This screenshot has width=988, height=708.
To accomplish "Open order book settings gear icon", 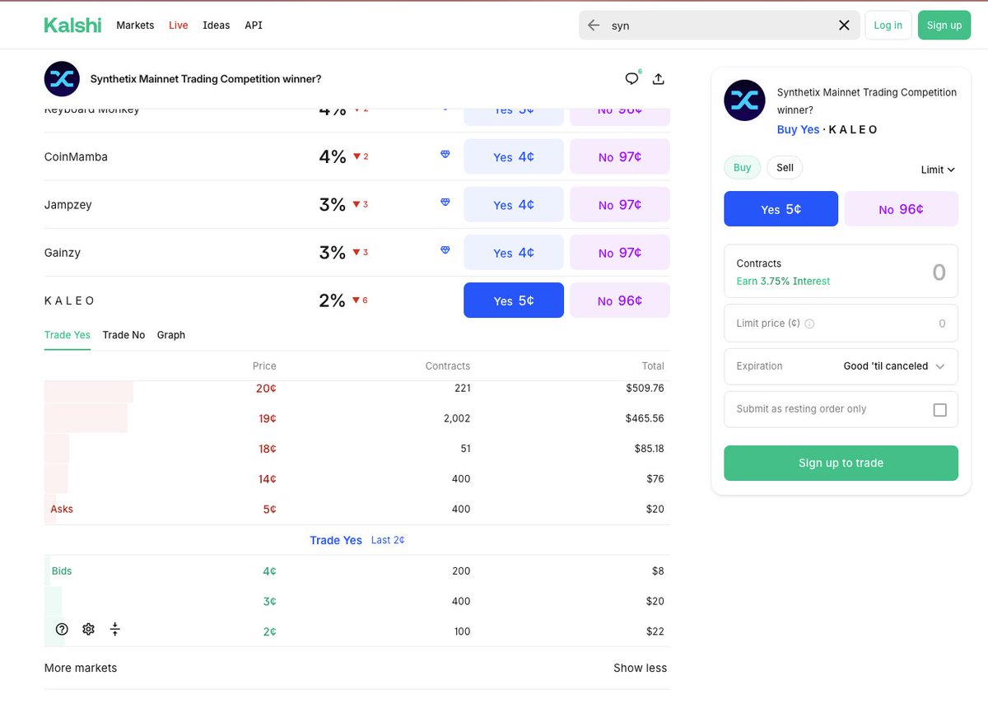I will [x=88, y=629].
